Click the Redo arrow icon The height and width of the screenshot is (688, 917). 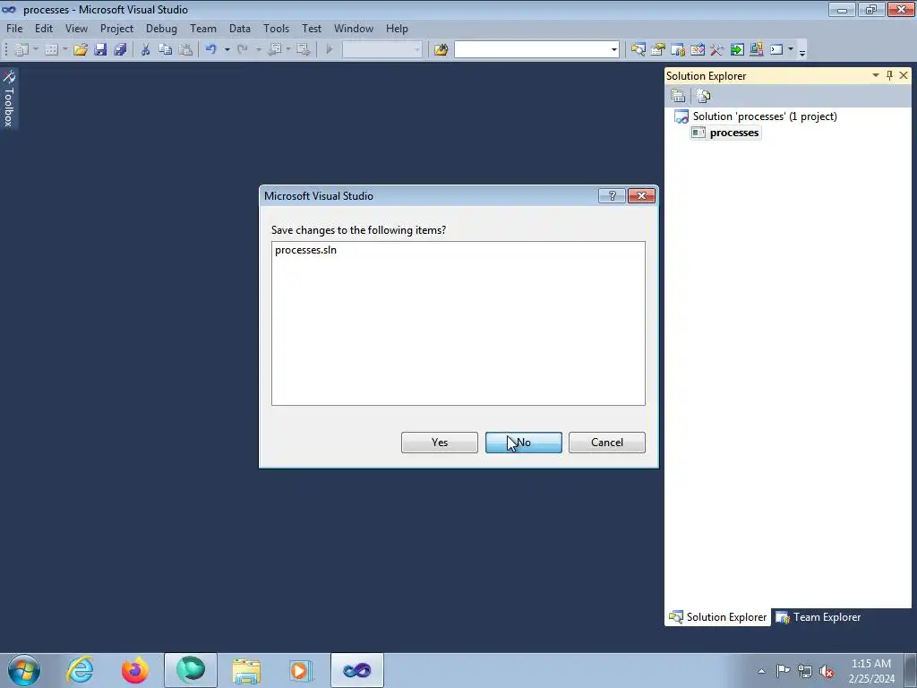coord(242,50)
